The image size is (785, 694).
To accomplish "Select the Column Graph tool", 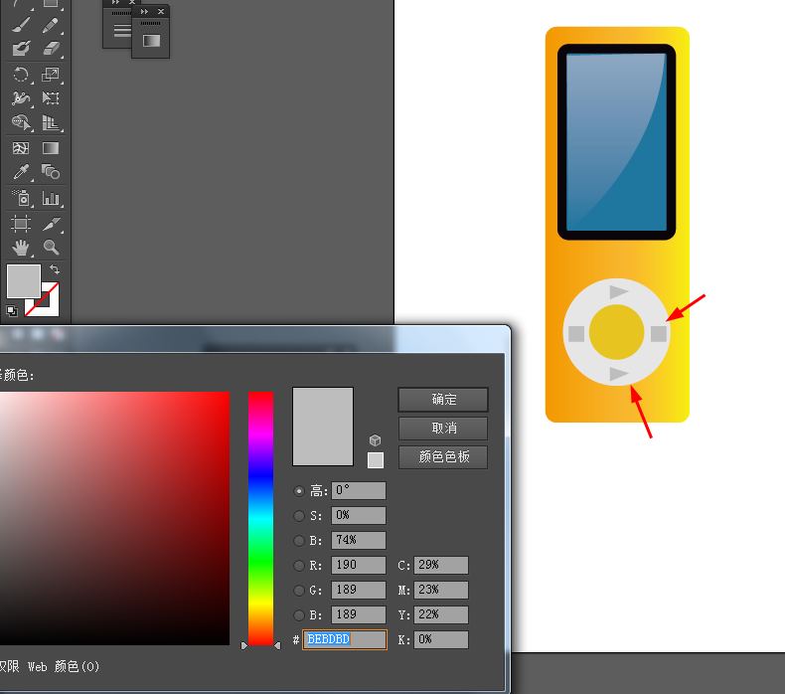I will [x=51, y=198].
